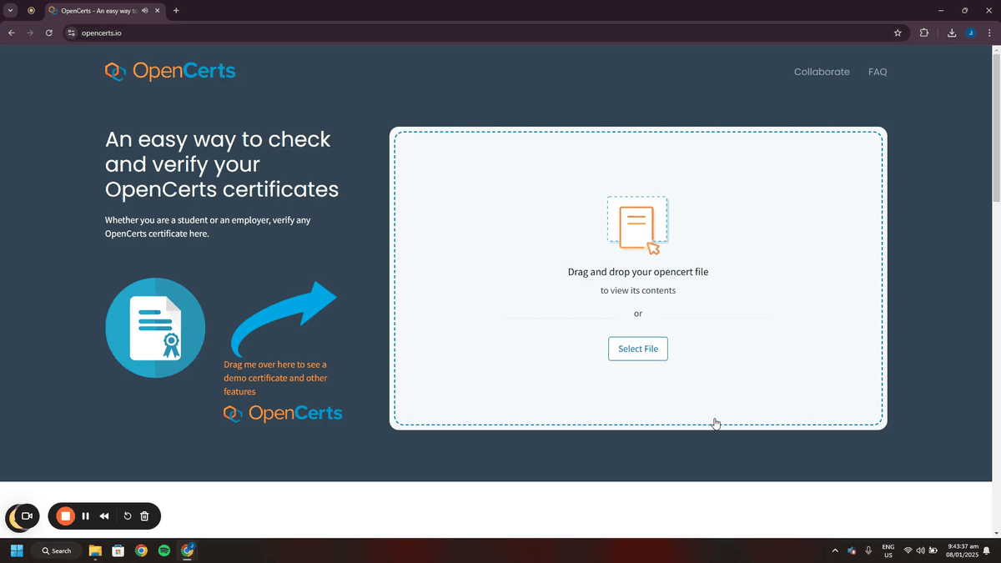1001x563 pixels.
Task: Click the camera icon on the recorder widget
Action: pos(26,516)
